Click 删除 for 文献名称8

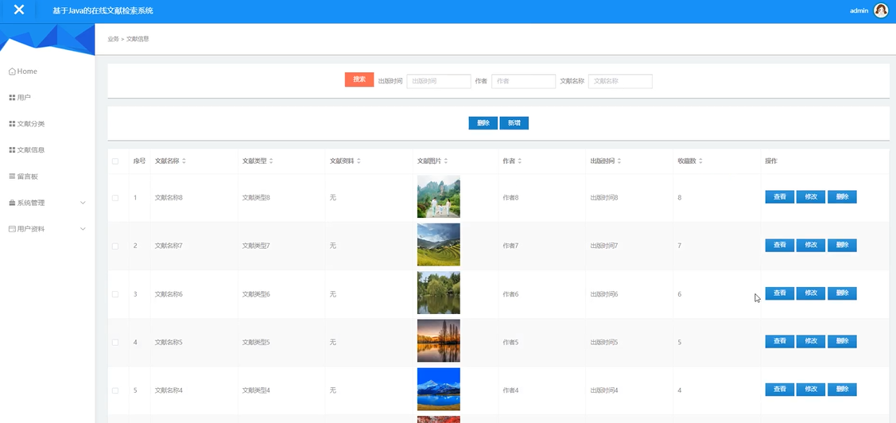point(842,197)
